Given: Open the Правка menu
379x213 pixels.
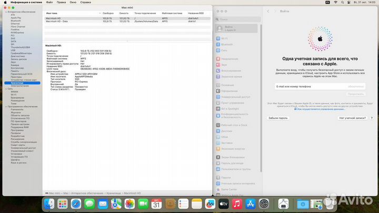Looking at the screenshot, I should click(61, 2).
